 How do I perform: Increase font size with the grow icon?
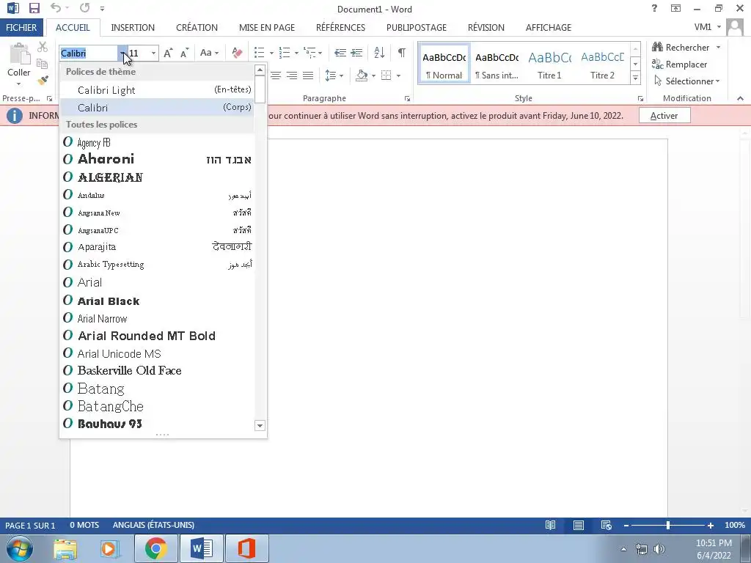point(168,53)
